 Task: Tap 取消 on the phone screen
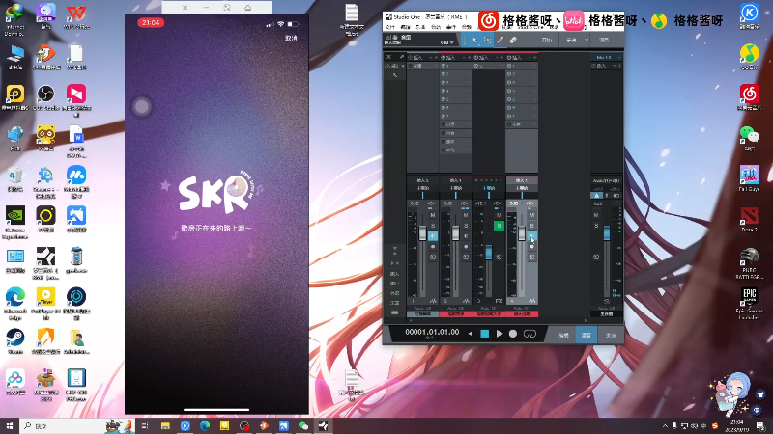click(x=291, y=38)
